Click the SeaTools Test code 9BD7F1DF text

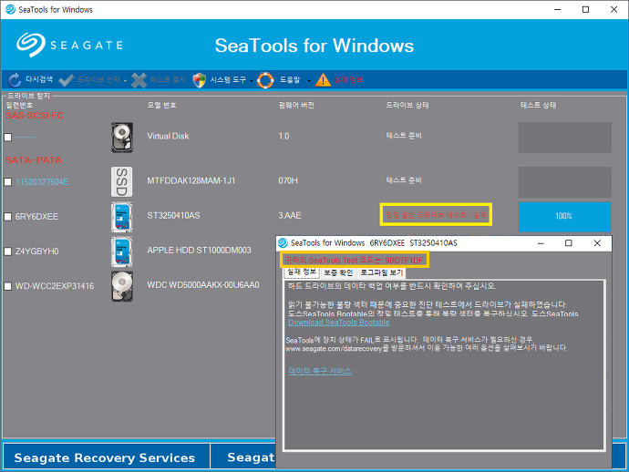coord(354,260)
